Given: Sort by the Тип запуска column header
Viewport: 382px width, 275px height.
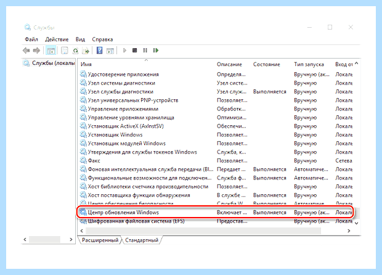Looking at the screenshot, I should pos(309,64).
